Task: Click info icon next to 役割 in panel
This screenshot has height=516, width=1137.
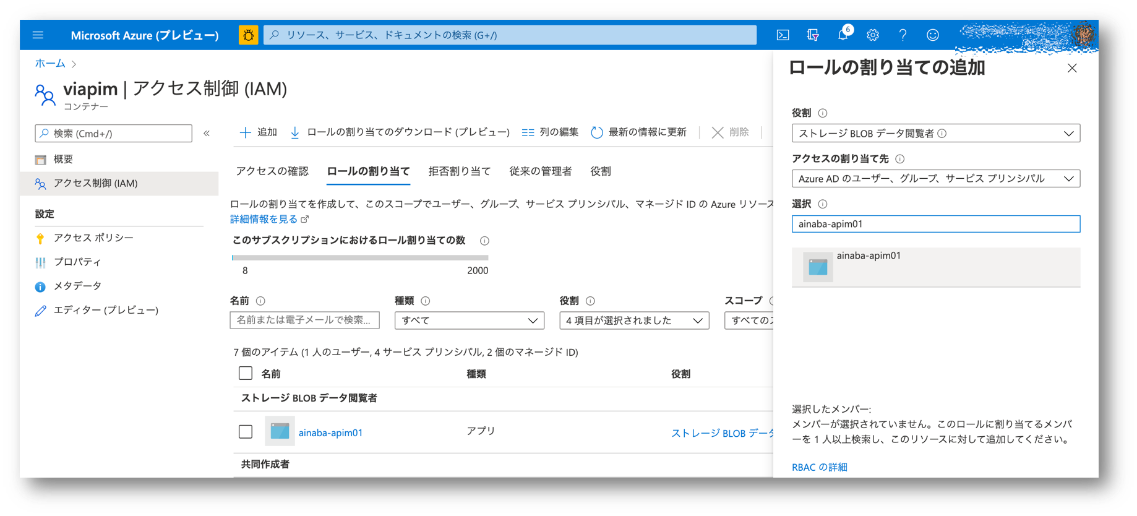Action: 822,113
